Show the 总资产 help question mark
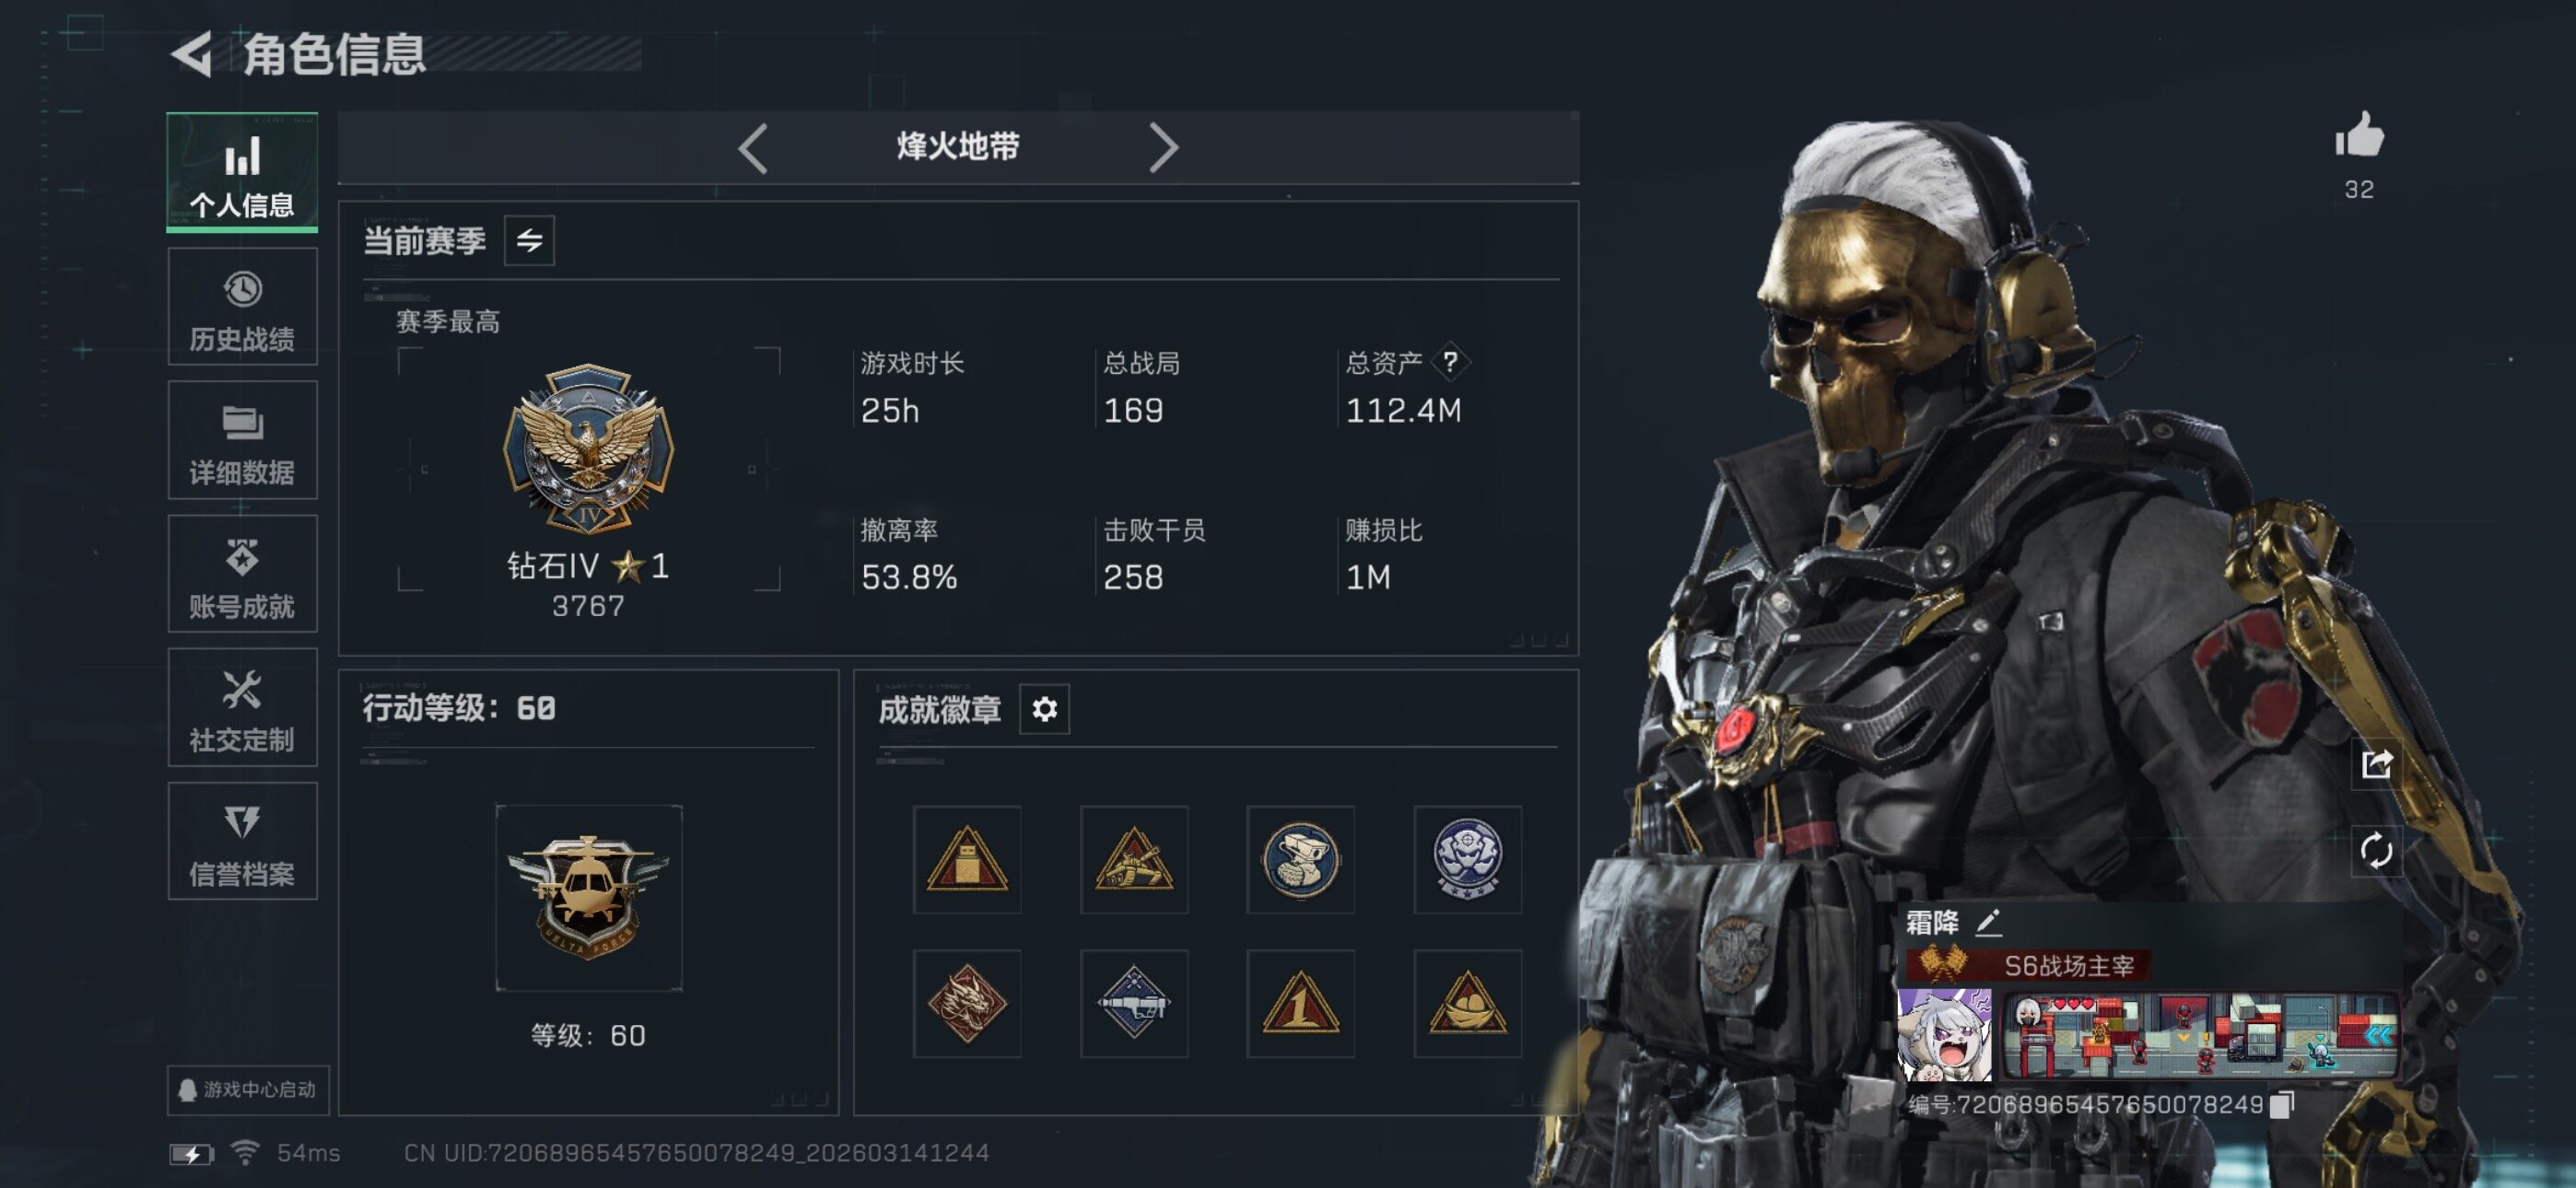Image resolution: width=2576 pixels, height=1188 pixels. [x=1449, y=362]
